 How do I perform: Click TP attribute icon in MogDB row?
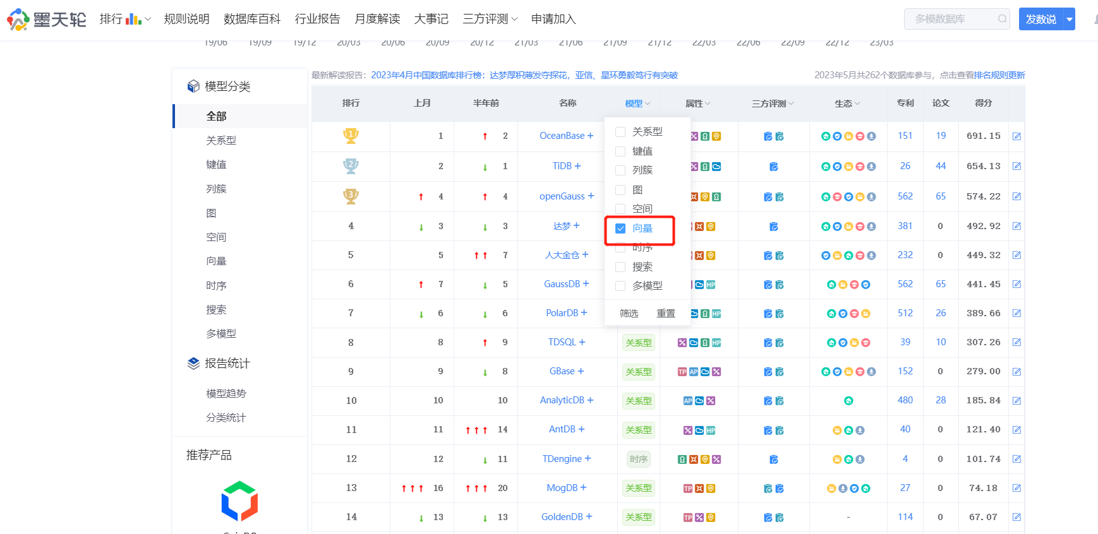pos(688,489)
